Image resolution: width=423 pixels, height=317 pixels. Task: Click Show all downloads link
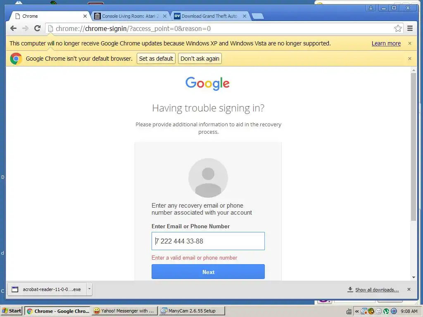pyautogui.click(x=377, y=289)
